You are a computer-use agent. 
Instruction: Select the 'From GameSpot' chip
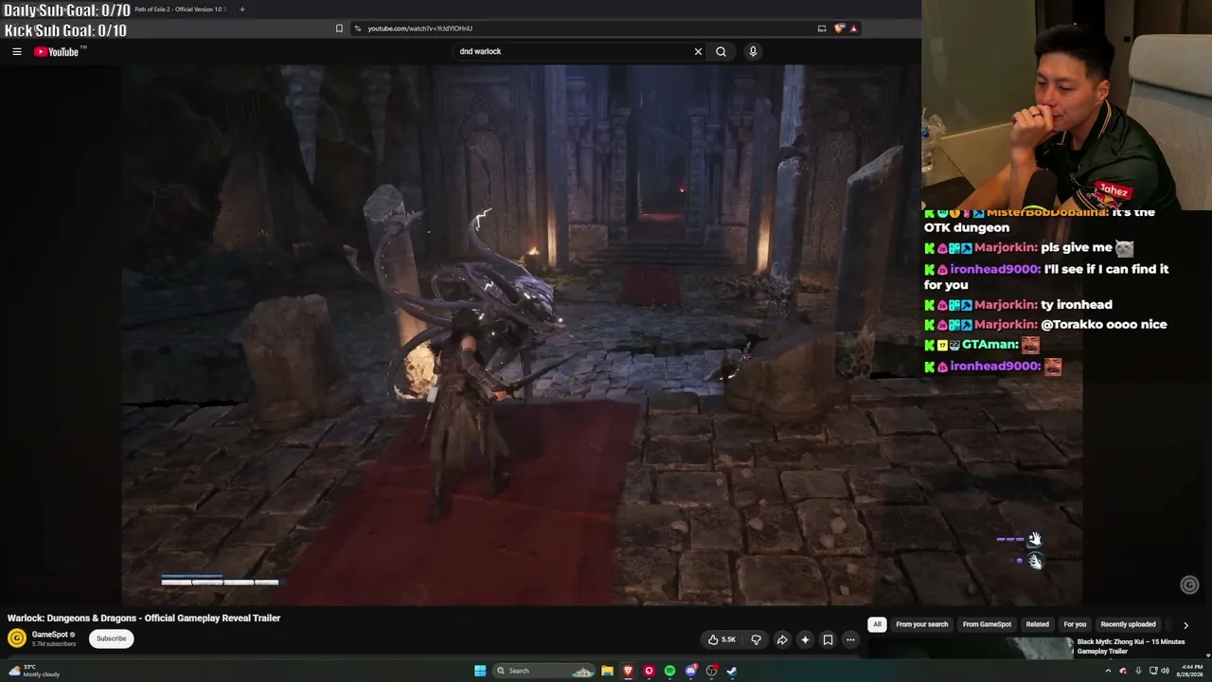(987, 624)
